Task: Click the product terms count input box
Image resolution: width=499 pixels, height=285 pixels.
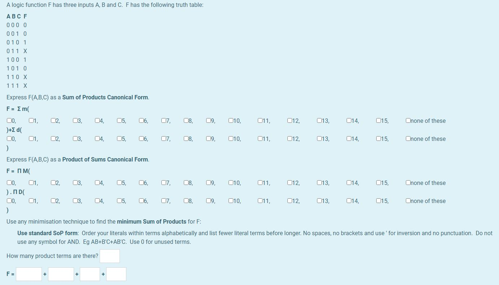Action: coord(109,256)
